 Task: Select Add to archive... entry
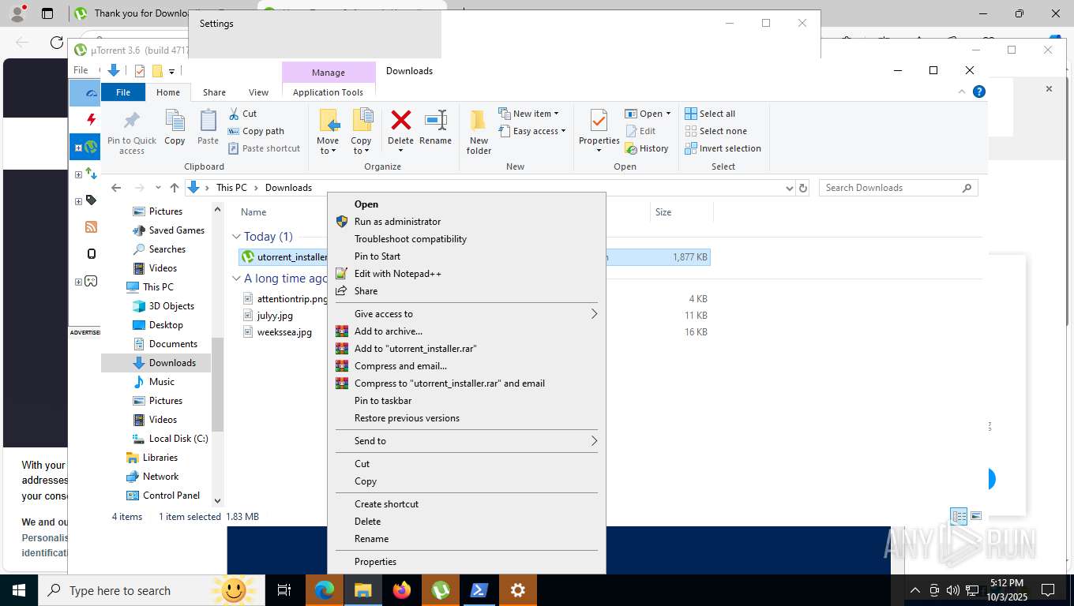(467, 331)
